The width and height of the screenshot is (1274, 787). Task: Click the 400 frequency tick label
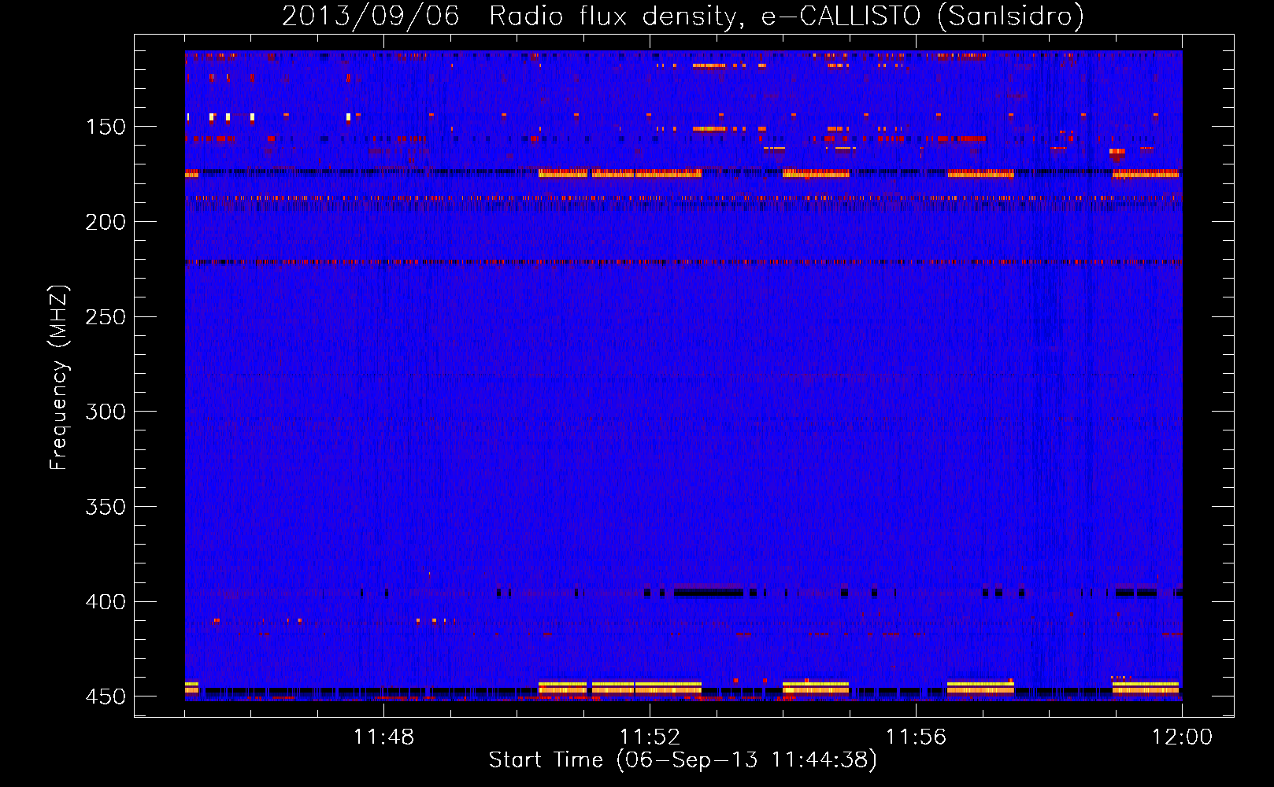(x=106, y=602)
